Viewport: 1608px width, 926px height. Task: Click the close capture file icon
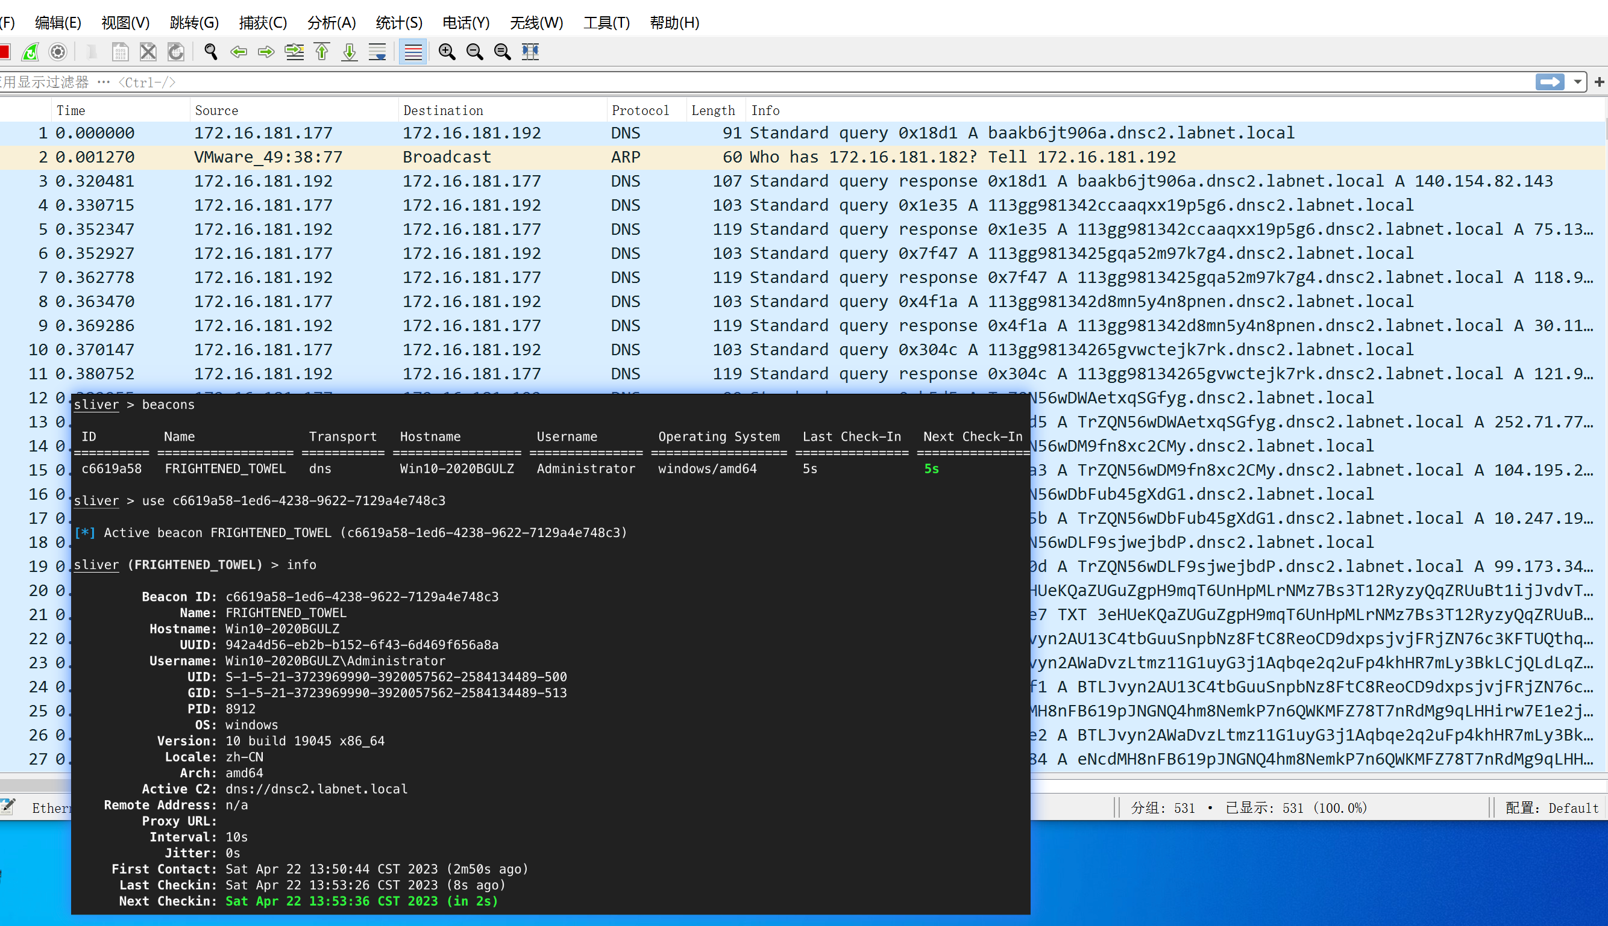tap(148, 52)
